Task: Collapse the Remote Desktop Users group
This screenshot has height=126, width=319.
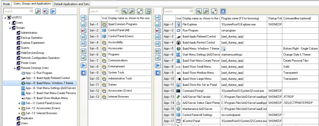Action: click(15, 68)
